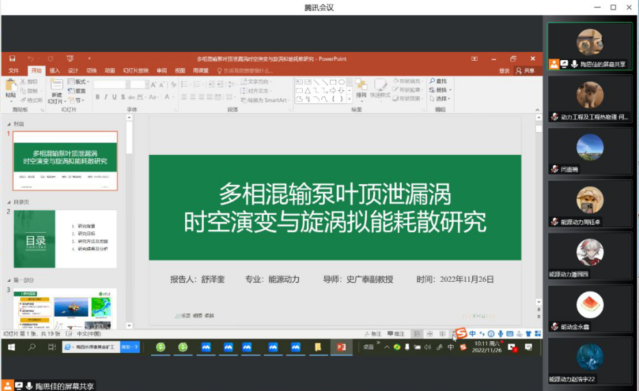Viewport: 639px width, 391px height.
Task: Open the Insert (插入) ribbon tab
Action: 55,70
